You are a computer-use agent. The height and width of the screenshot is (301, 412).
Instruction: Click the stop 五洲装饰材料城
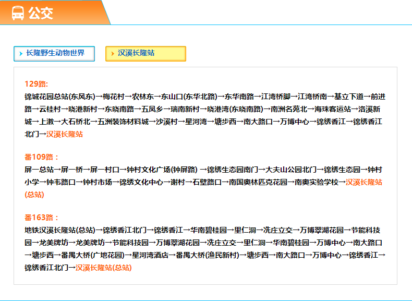click(123, 122)
